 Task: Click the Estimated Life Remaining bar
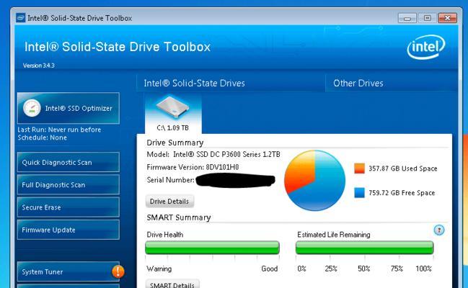point(364,248)
